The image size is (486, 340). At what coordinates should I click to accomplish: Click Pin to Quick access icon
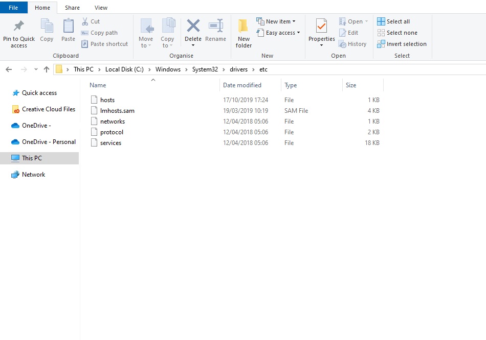pos(19,26)
